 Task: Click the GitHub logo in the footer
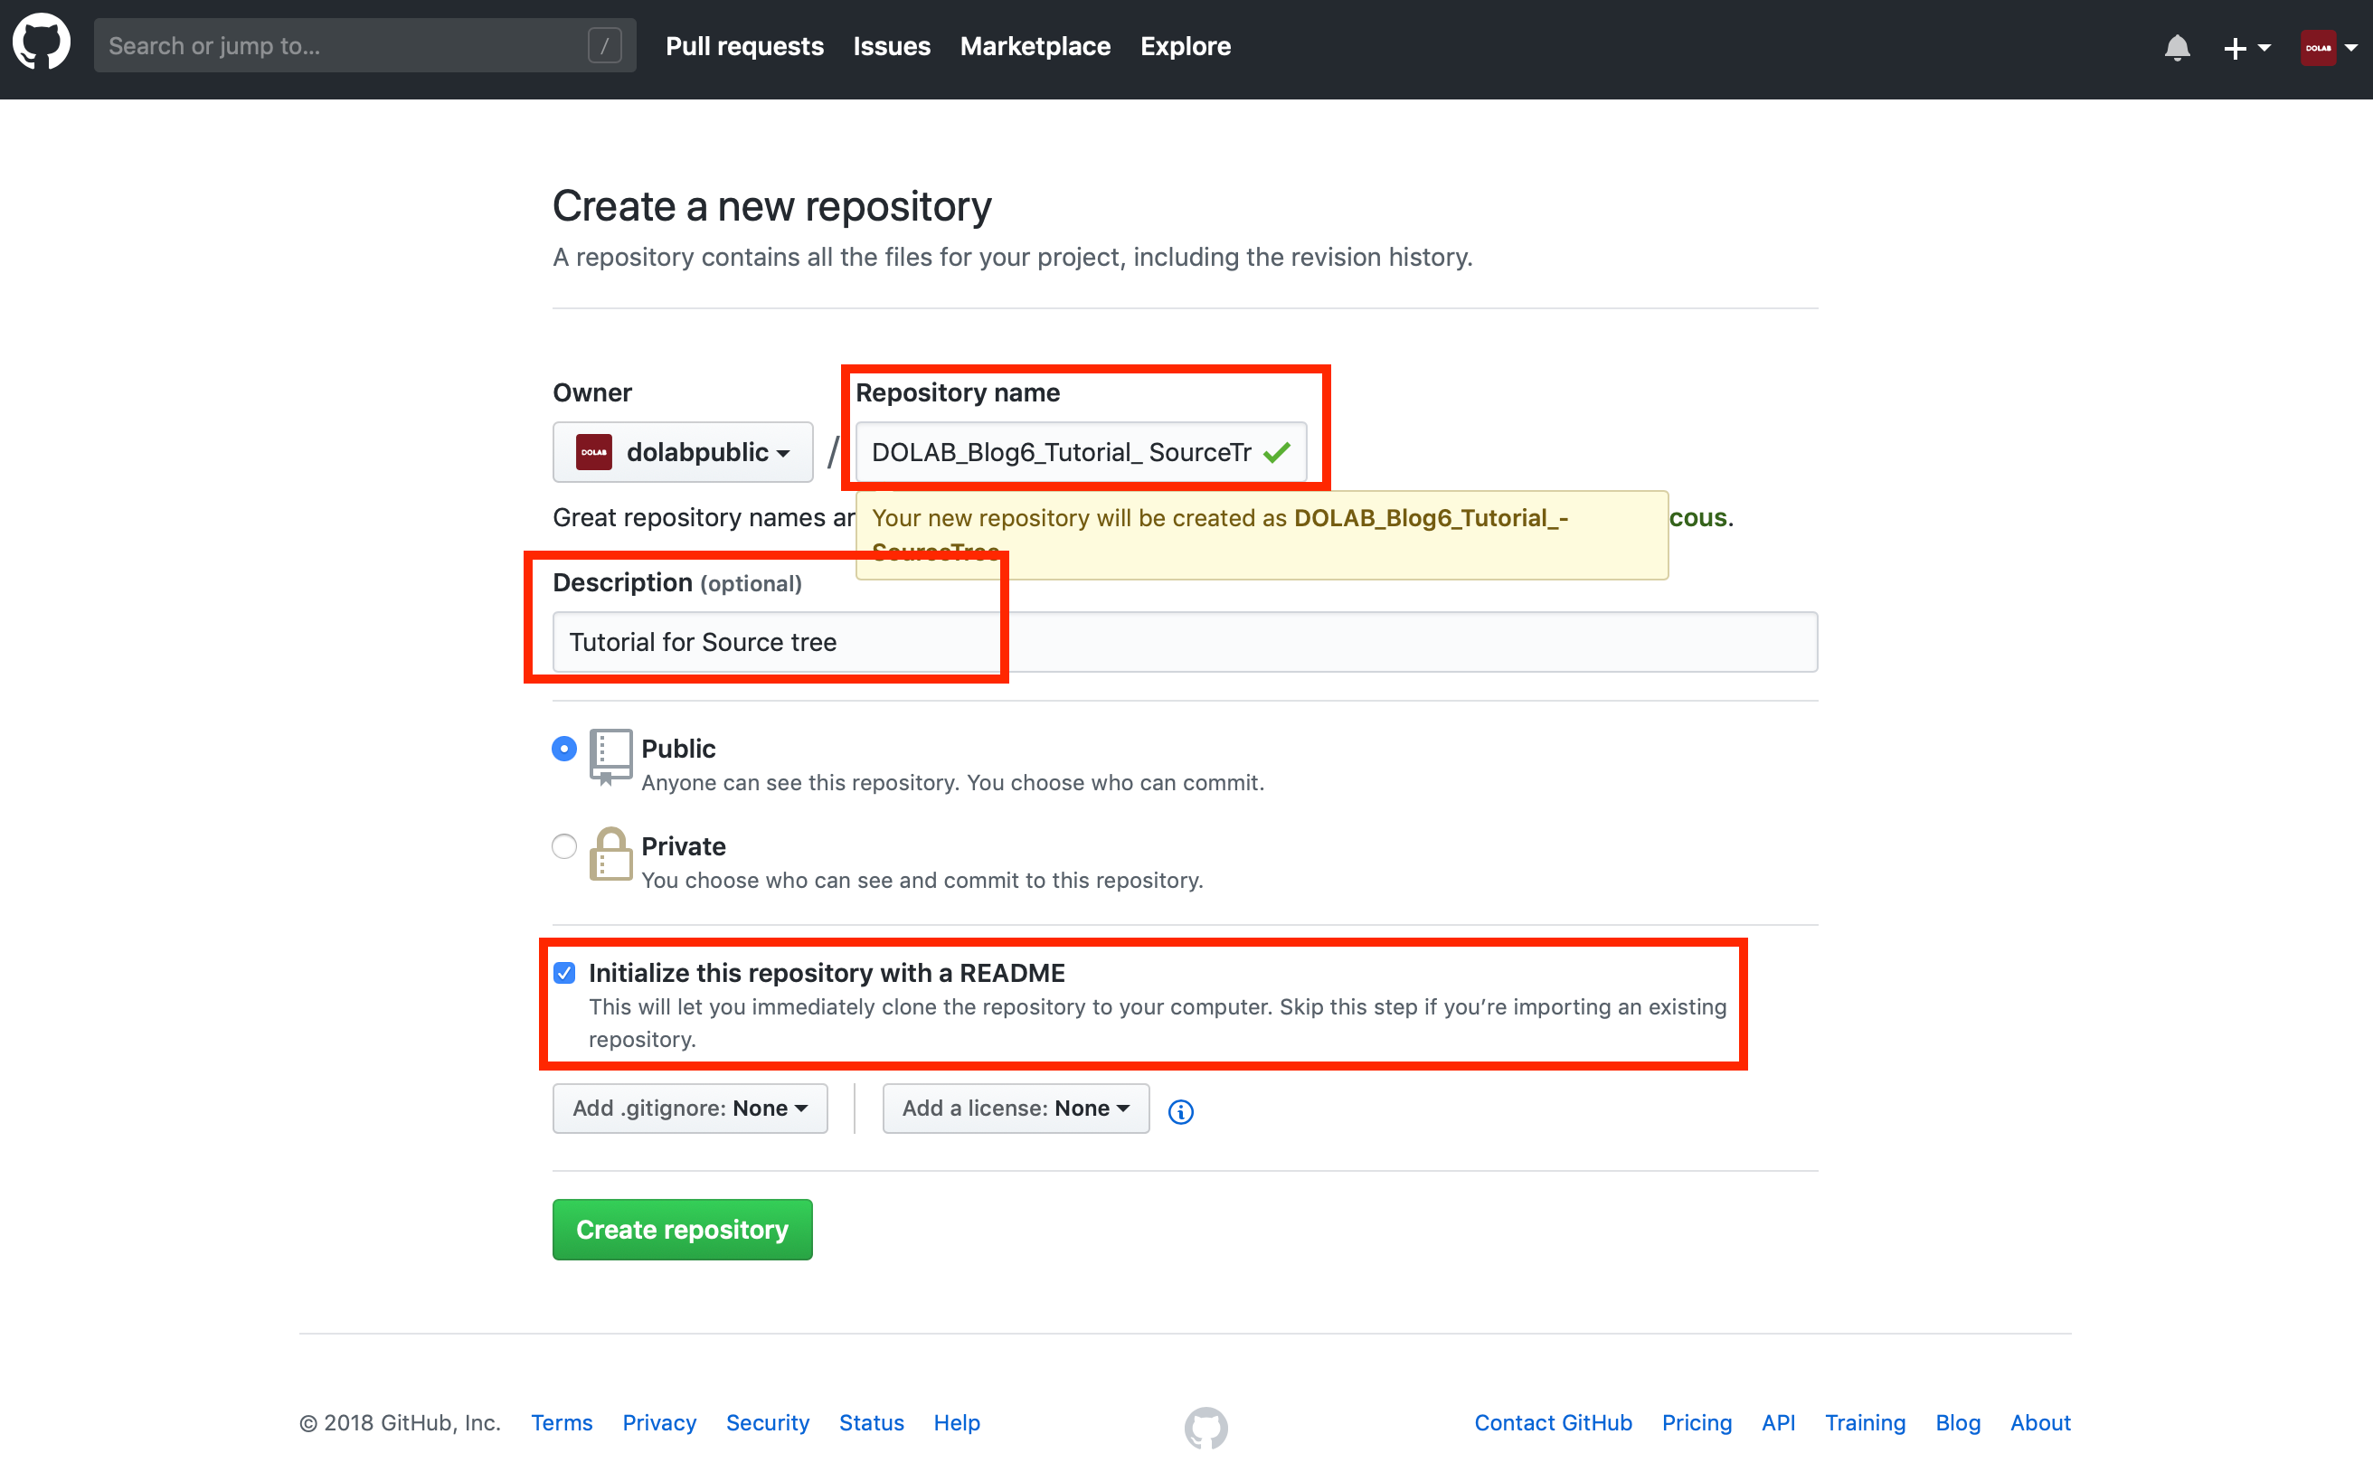coord(1207,1425)
